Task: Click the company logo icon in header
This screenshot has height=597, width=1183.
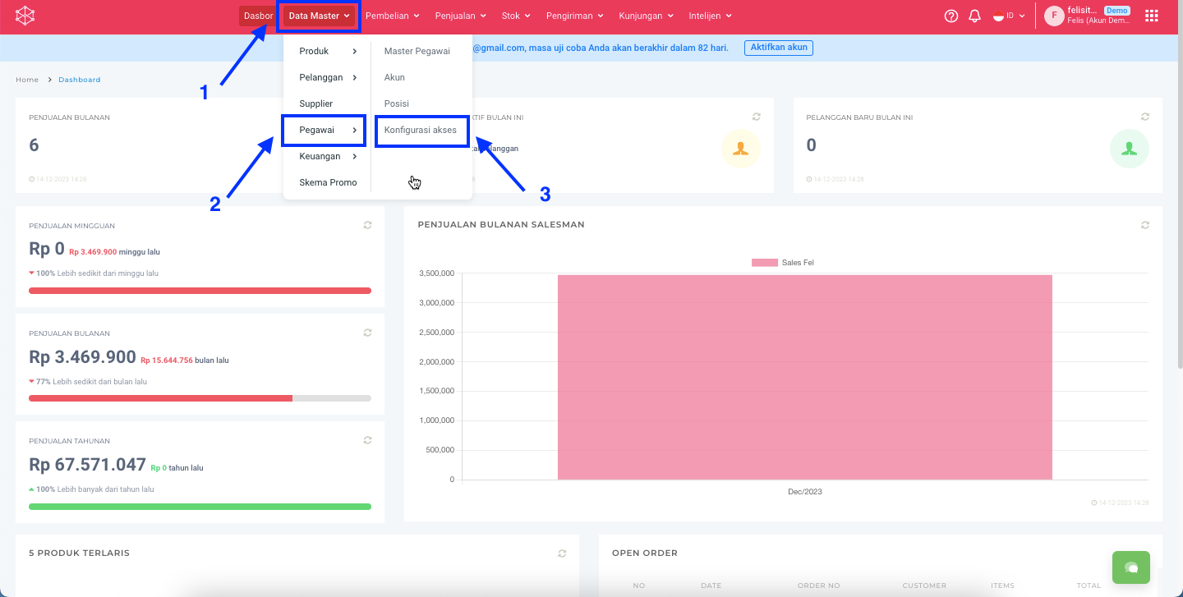Action: [x=25, y=16]
